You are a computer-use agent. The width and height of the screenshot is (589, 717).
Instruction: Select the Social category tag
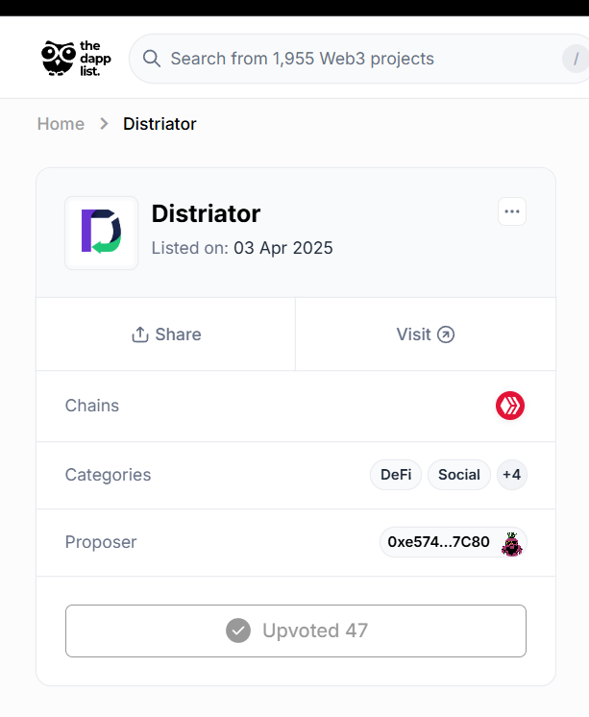click(x=459, y=475)
